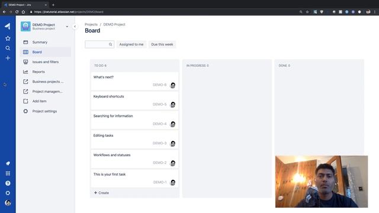Image resolution: width=379 pixels, height=213 pixels.
Task: Open the DEMO-4 issue key link
Action: click(159, 124)
